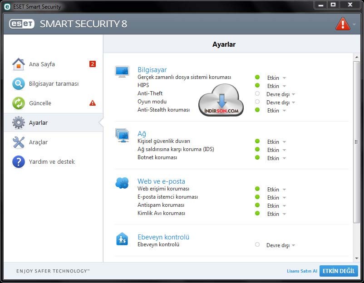364x283 pixels.
Task: Toggle the Anti-Theft status indicator
Action: pyautogui.click(x=257, y=93)
